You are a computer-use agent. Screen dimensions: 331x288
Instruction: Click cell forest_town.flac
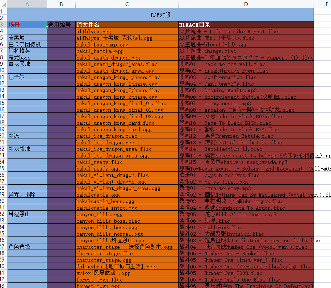127,280
